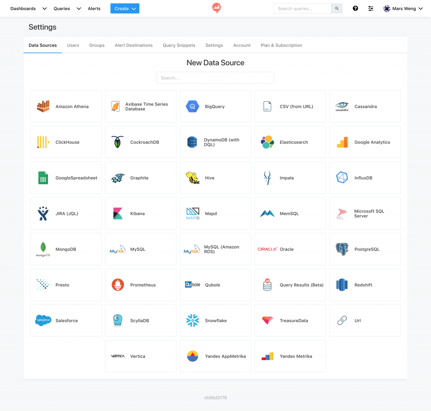Pick the Kibana pink-teal logo

(118, 213)
